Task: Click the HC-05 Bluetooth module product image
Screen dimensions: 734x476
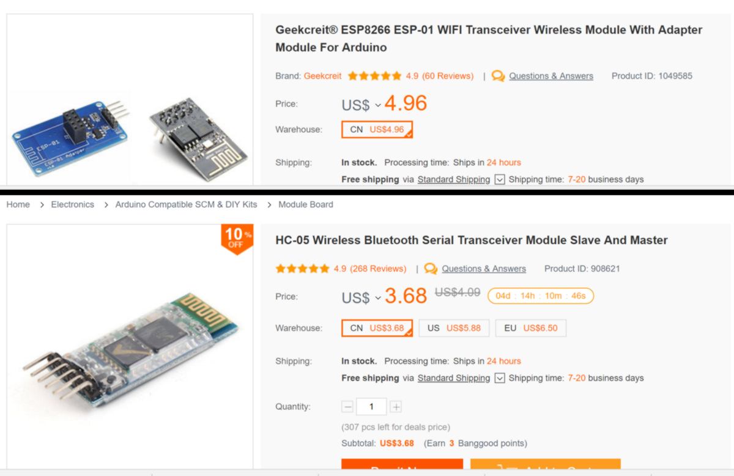Action: [130, 346]
